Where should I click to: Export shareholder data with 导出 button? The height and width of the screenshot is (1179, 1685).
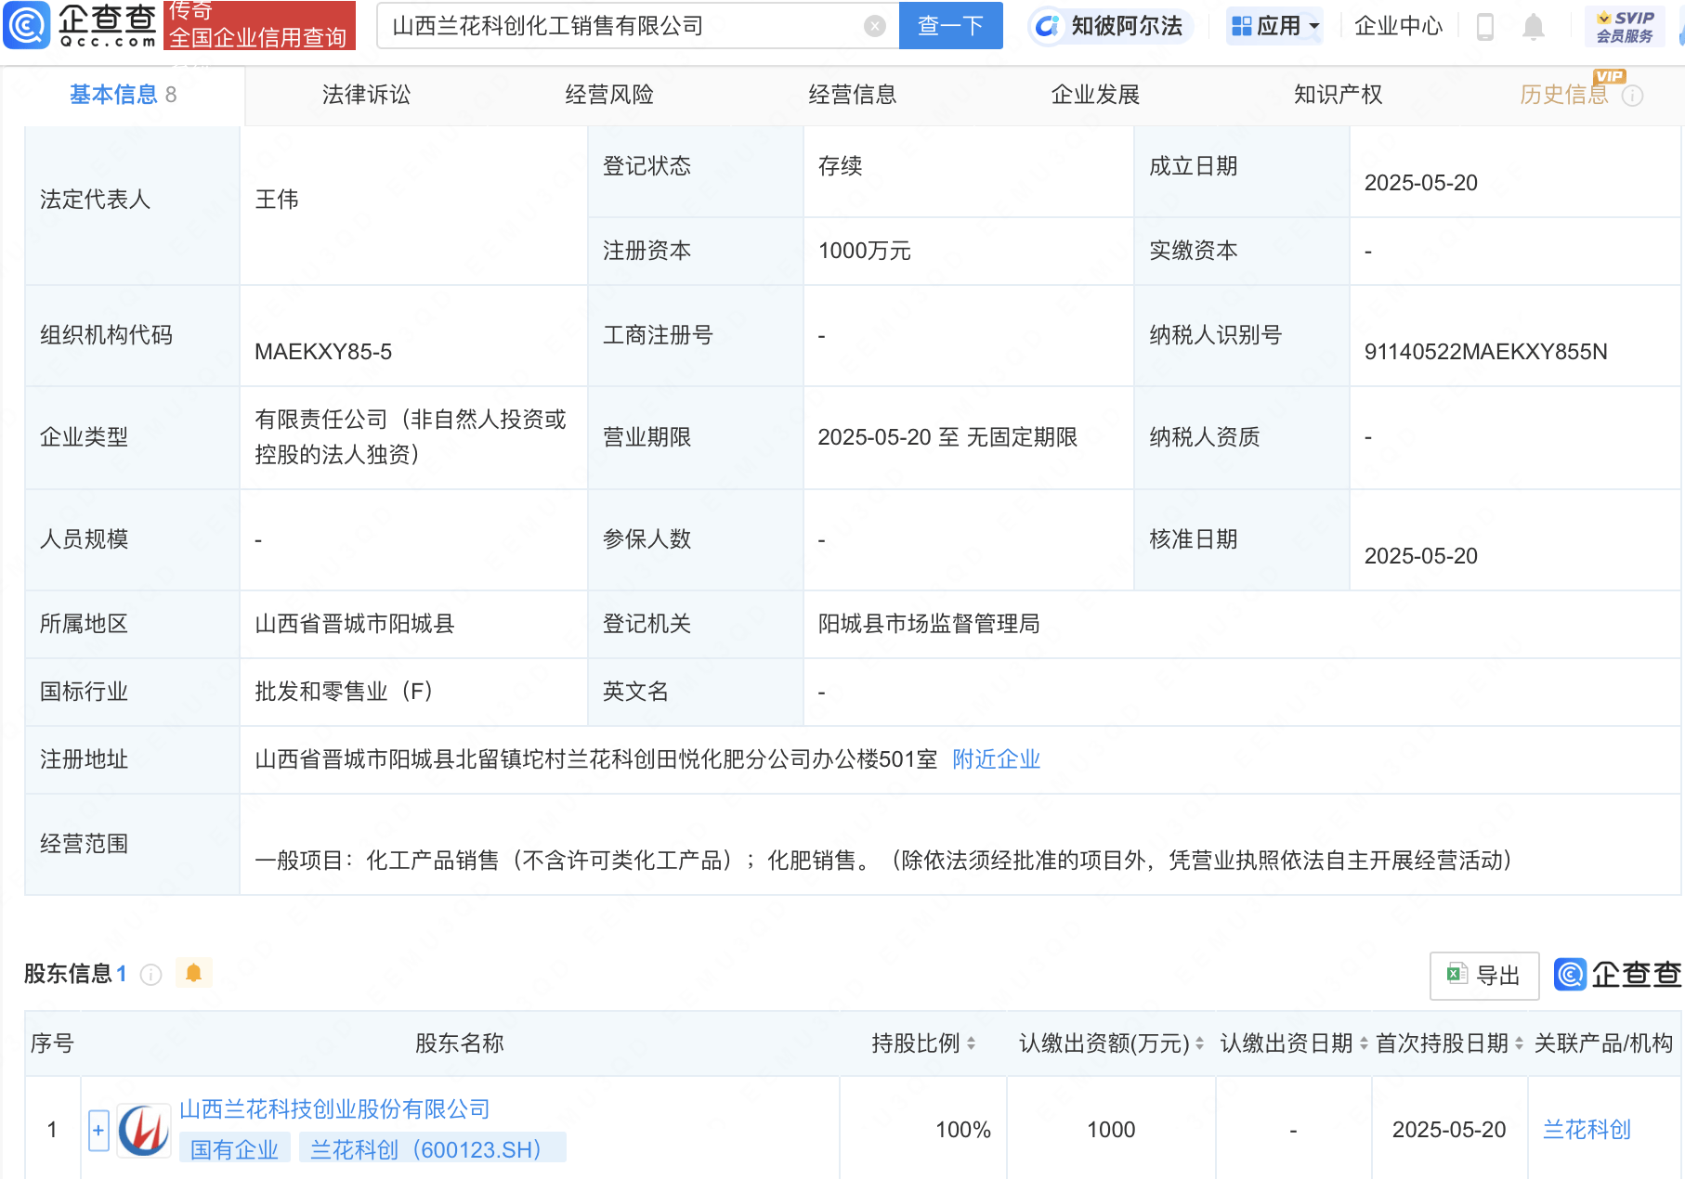[1483, 976]
